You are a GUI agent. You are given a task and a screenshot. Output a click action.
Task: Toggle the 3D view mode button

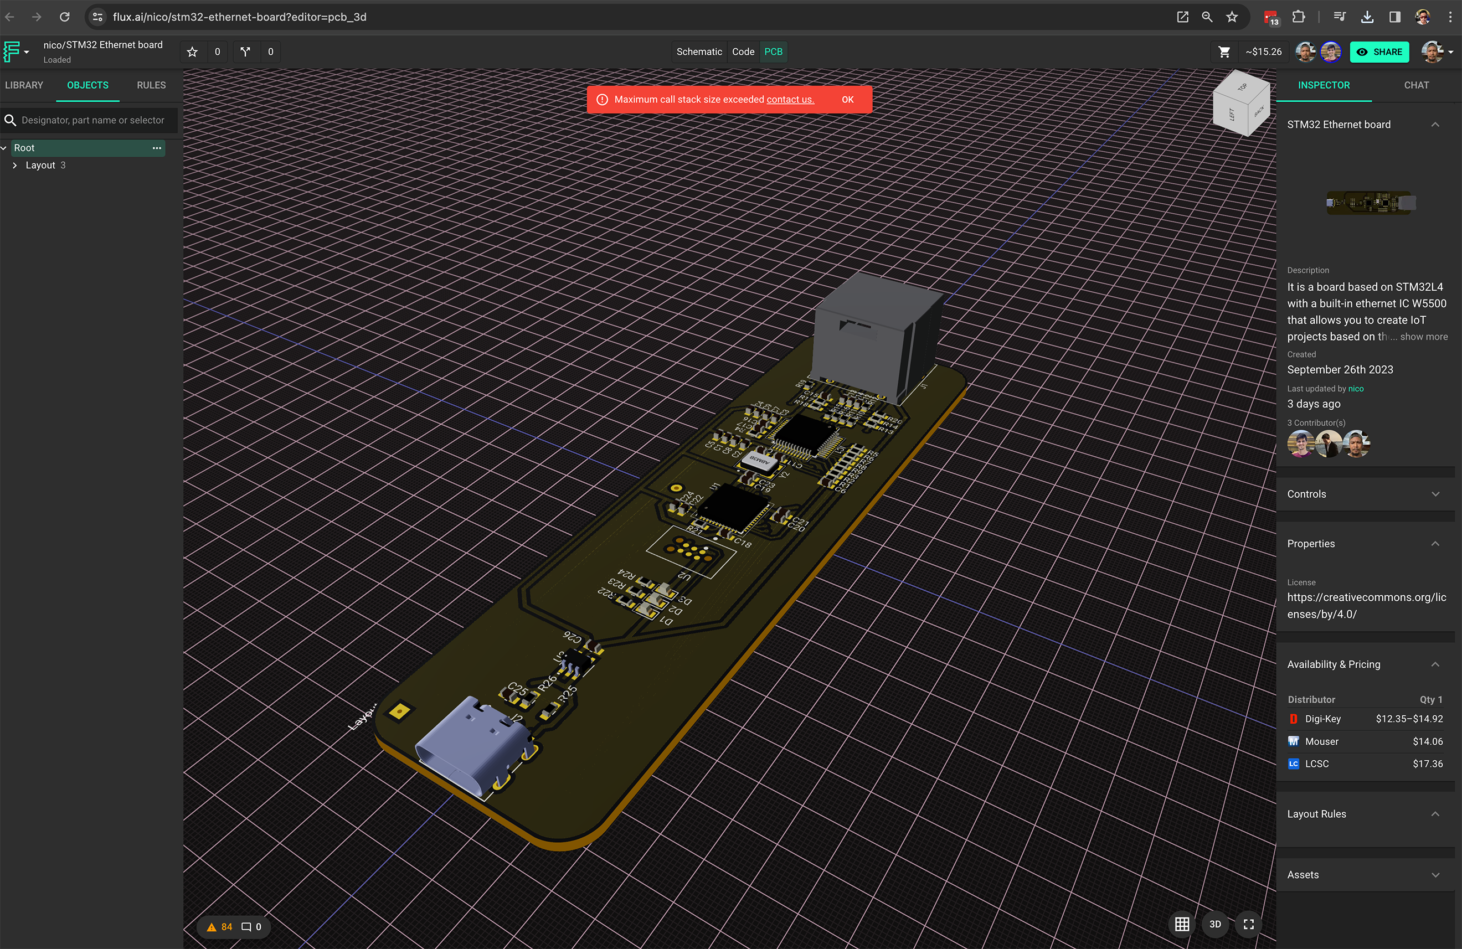click(x=1215, y=925)
